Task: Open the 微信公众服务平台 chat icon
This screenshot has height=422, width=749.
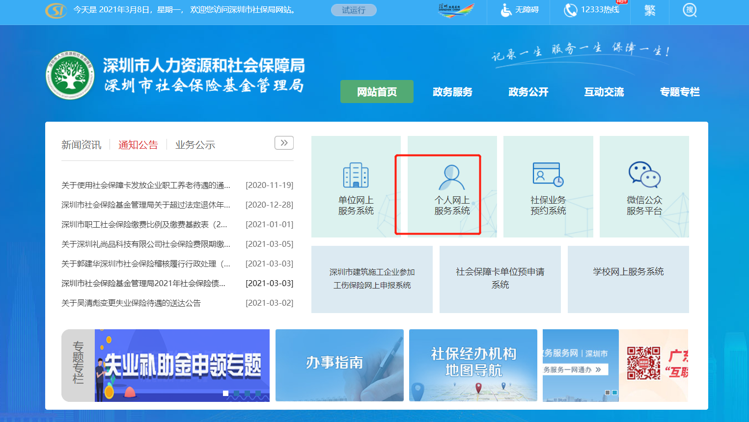Action: (644, 175)
